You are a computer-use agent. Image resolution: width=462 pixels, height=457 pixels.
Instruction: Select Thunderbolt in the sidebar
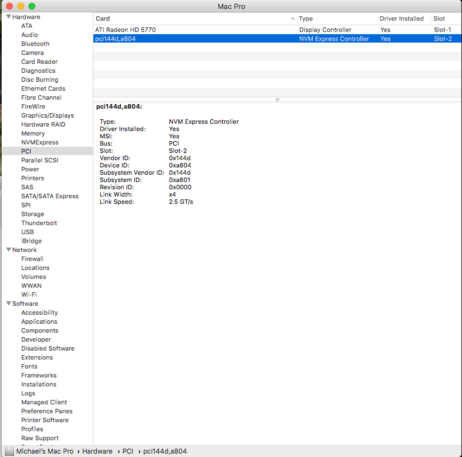39,223
